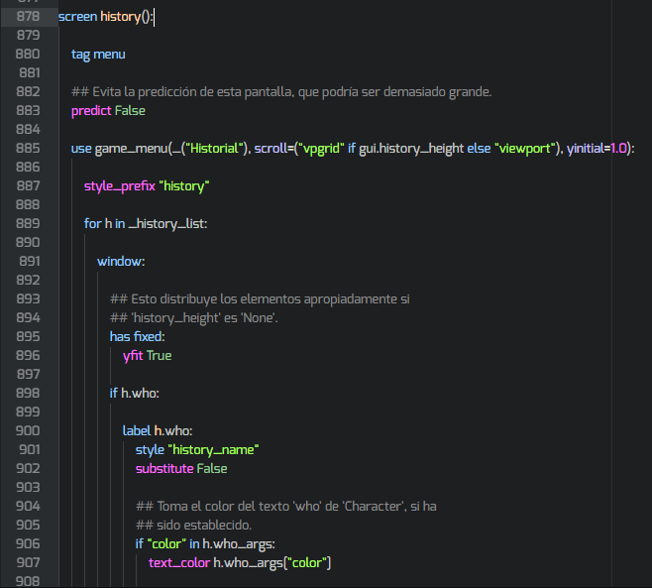Click 'False' value after predict
Viewport: 652px width, 588px height.
130,110
